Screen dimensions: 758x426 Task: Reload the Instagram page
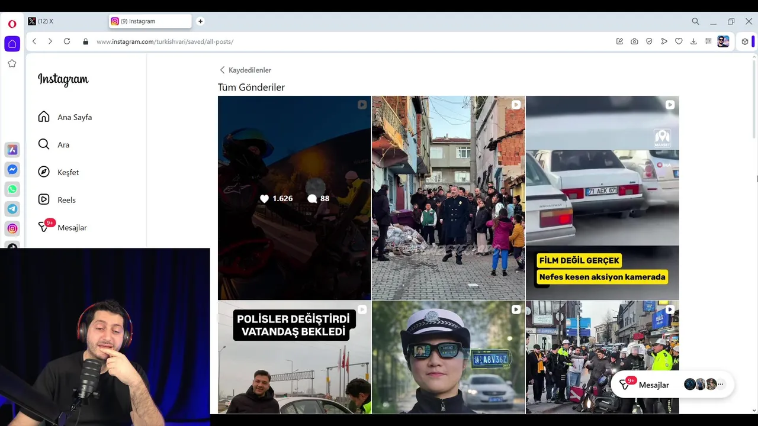pyautogui.click(x=67, y=41)
